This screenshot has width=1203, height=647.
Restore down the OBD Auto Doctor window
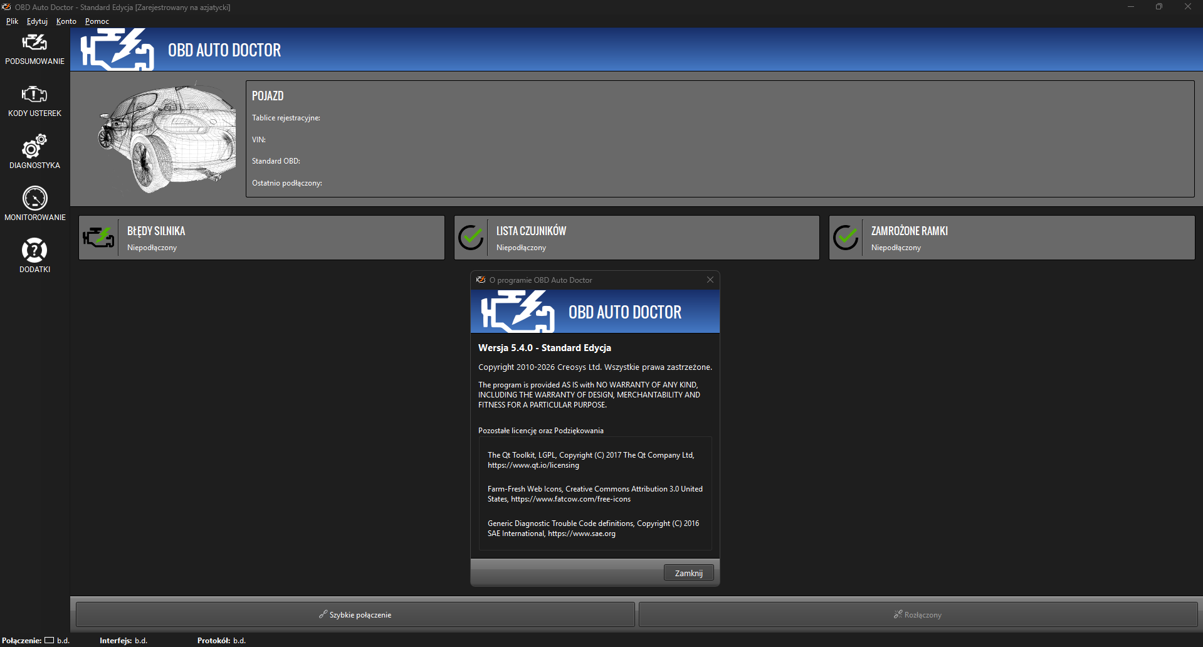tap(1159, 7)
